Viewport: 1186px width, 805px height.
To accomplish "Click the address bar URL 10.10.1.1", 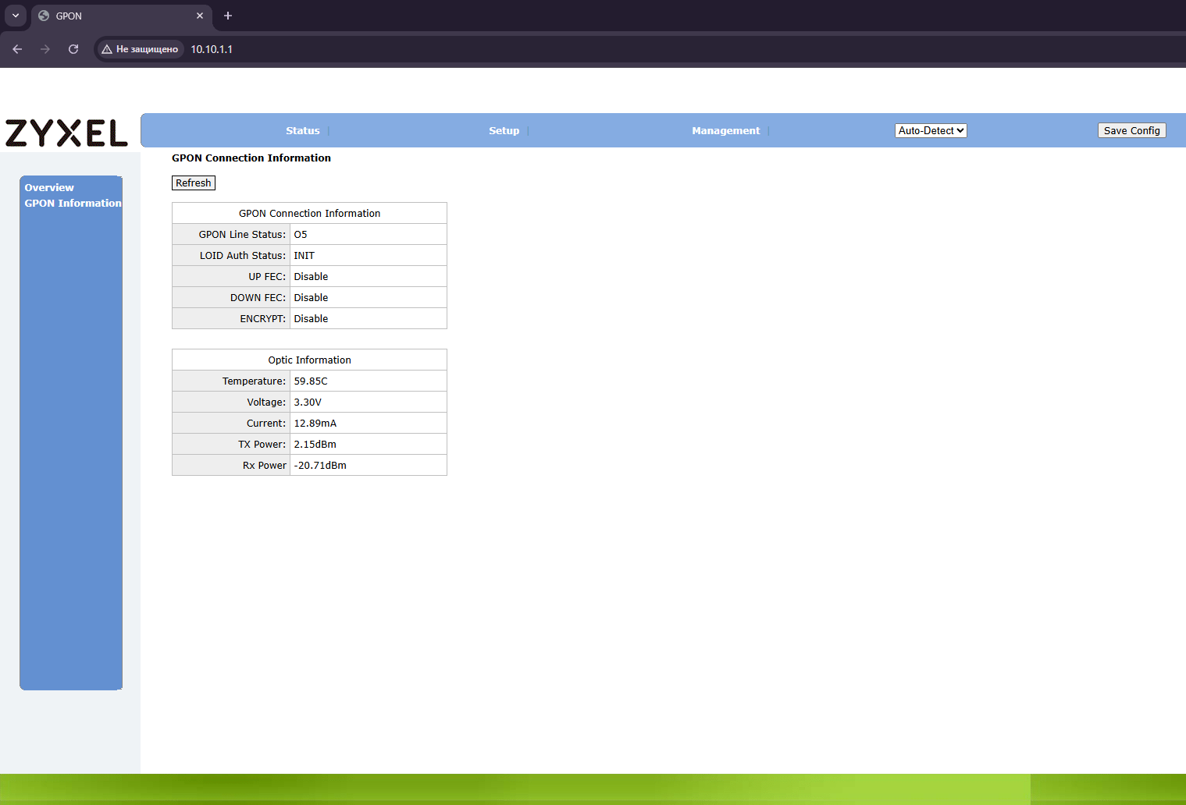I will [212, 49].
